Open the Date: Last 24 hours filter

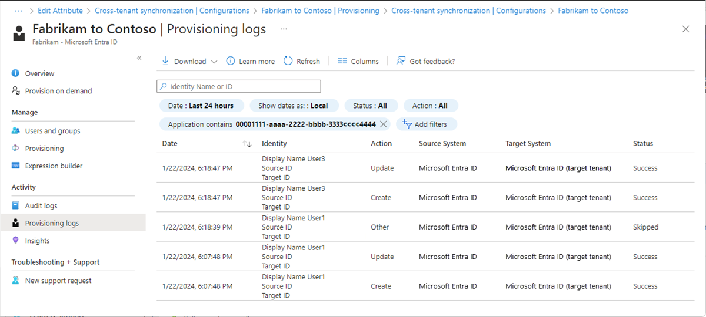point(201,106)
